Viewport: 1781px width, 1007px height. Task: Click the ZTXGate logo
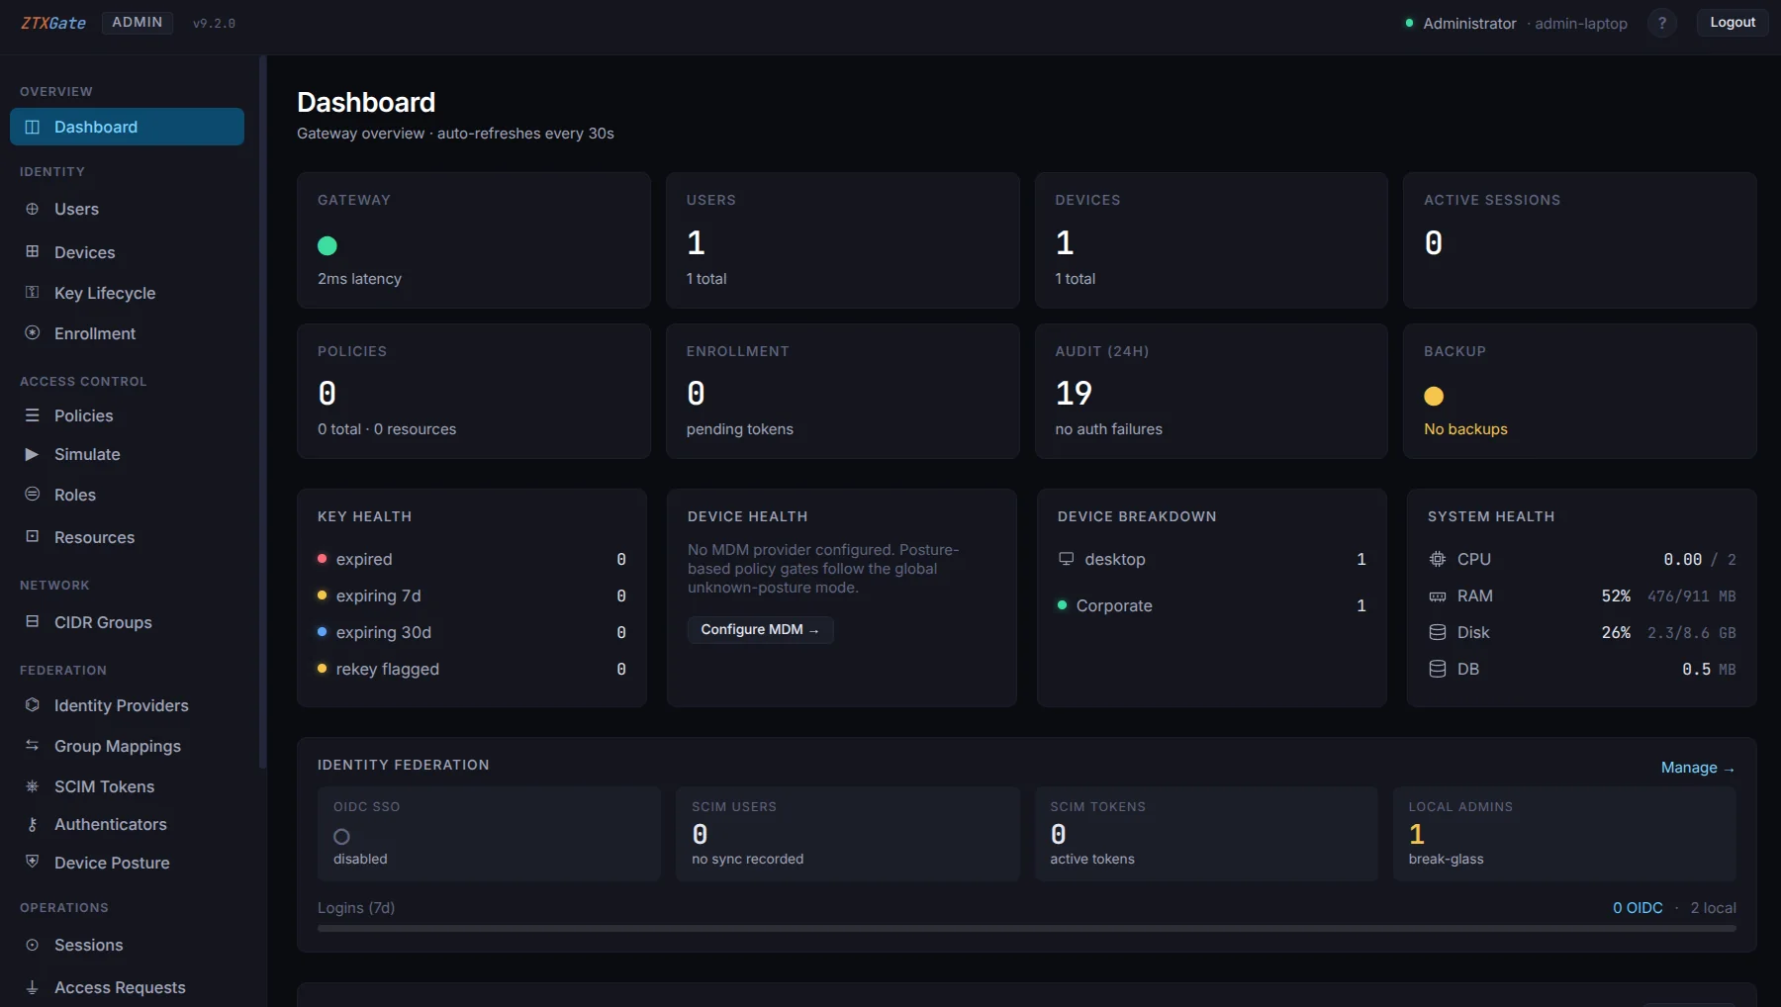tap(53, 23)
